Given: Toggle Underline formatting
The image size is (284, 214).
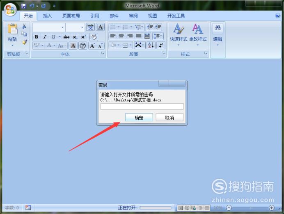Looking at the screenshot, I should tap(53, 37).
